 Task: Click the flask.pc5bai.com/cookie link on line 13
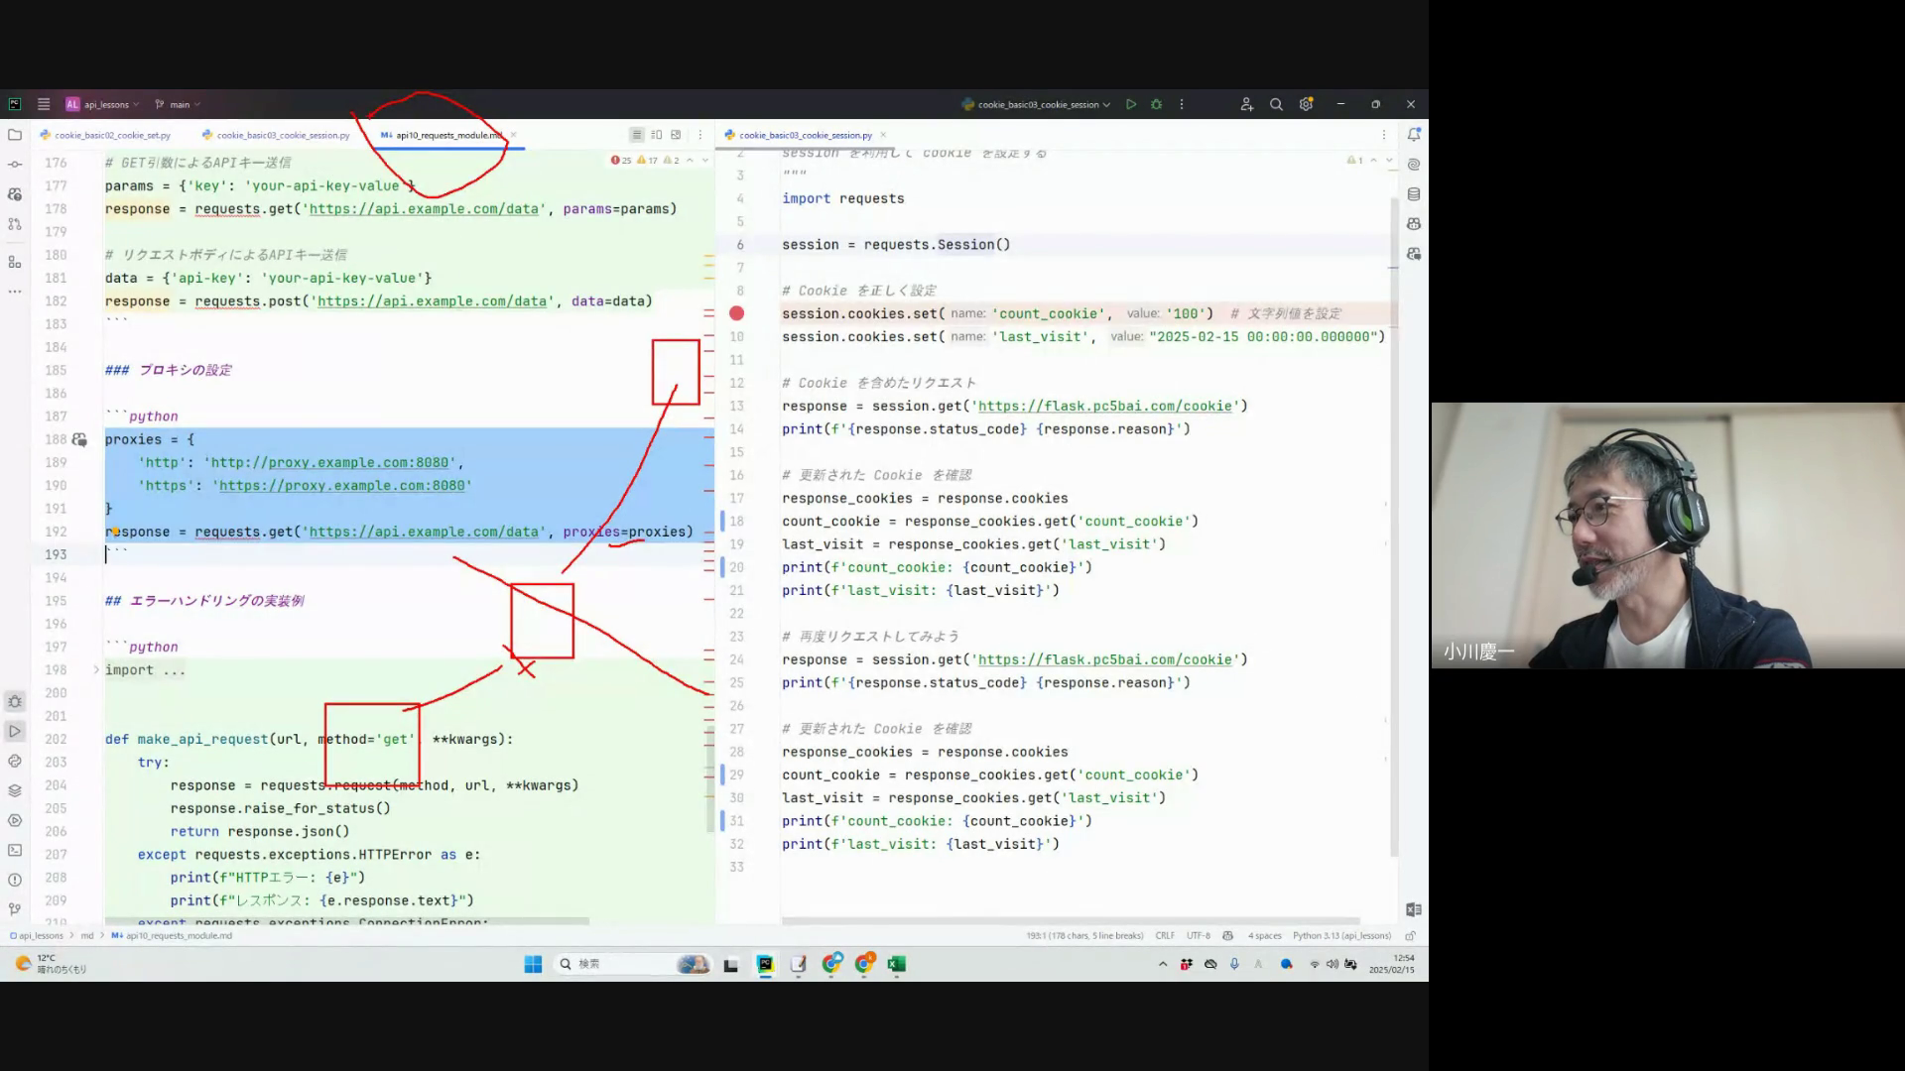pos(1104,406)
